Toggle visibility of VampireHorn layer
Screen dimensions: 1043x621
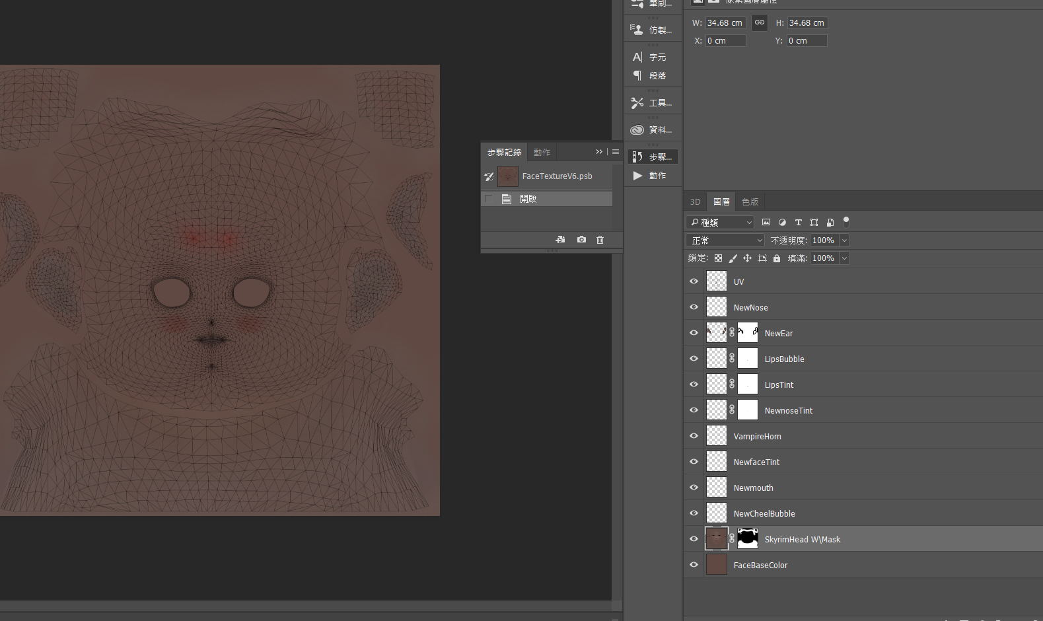coord(694,436)
